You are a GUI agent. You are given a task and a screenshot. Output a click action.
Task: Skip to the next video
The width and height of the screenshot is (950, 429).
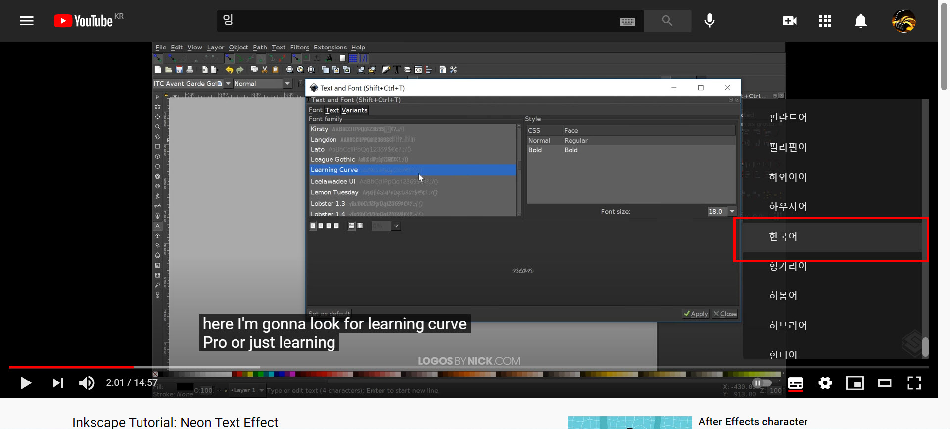(57, 383)
